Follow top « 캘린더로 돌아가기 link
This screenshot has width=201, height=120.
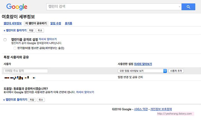(x=15, y=30)
